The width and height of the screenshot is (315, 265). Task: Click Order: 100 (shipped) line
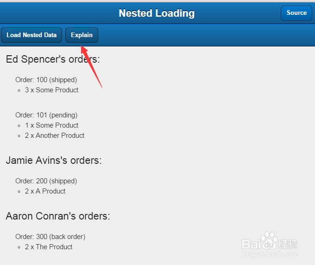[46, 80]
